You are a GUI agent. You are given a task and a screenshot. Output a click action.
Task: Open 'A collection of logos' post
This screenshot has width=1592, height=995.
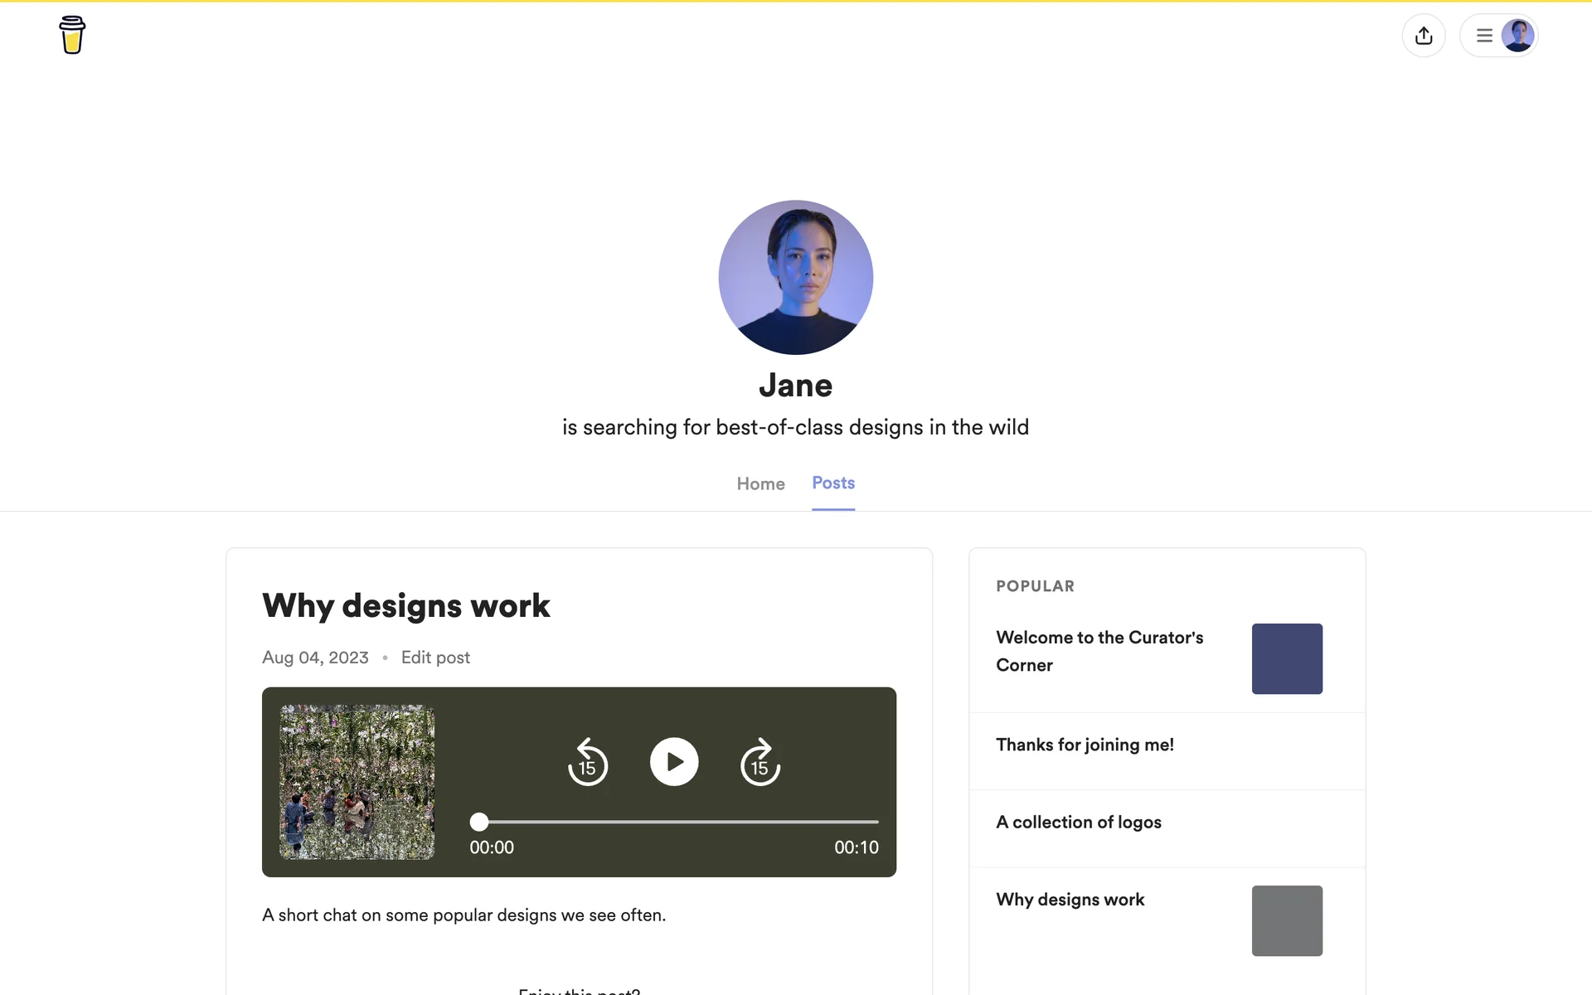pos(1078,822)
